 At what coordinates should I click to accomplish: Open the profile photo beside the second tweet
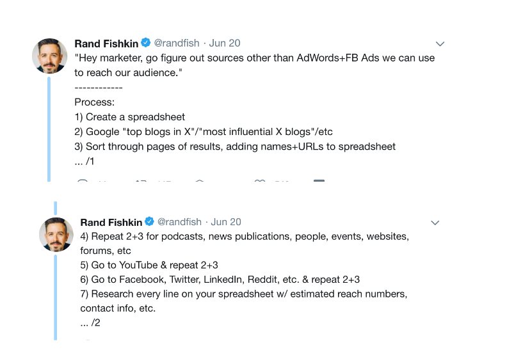tap(56, 235)
